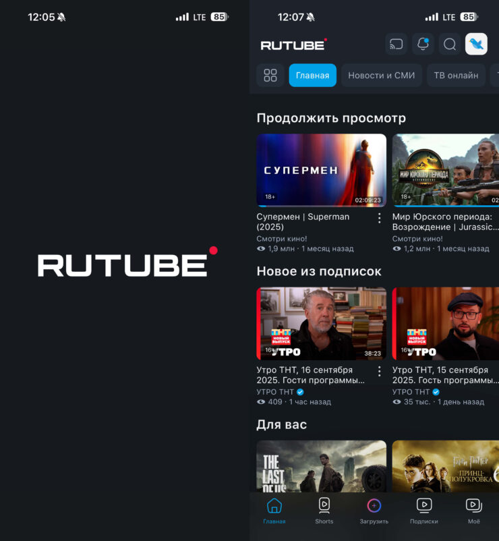Open the bird profile avatar
Image resolution: width=499 pixels, height=541 pixels.
point(476,44)
